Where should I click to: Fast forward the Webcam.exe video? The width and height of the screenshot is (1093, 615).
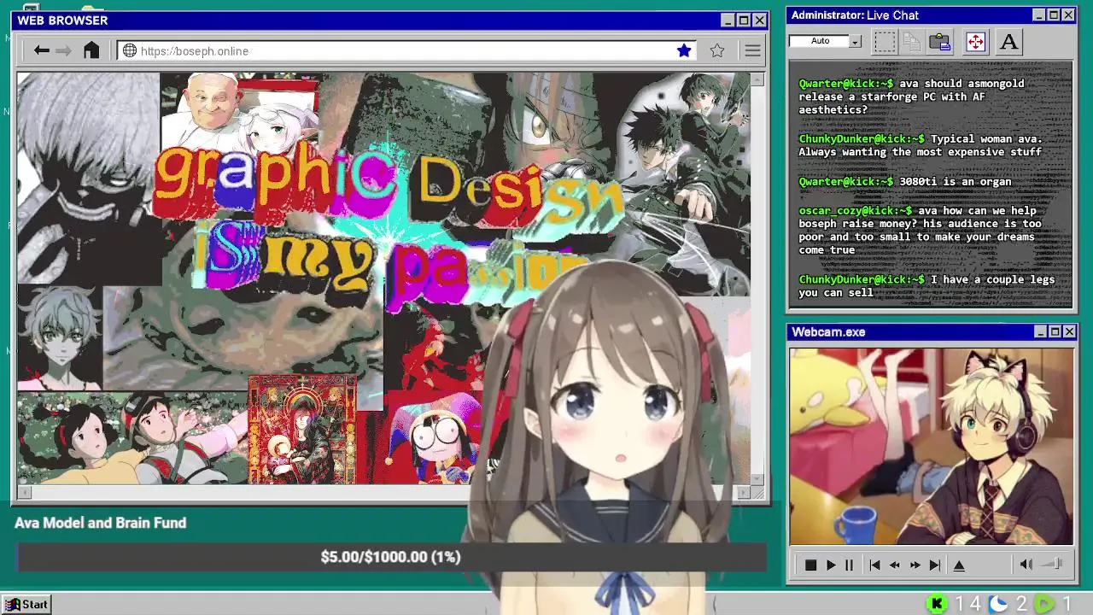point(915,565)
